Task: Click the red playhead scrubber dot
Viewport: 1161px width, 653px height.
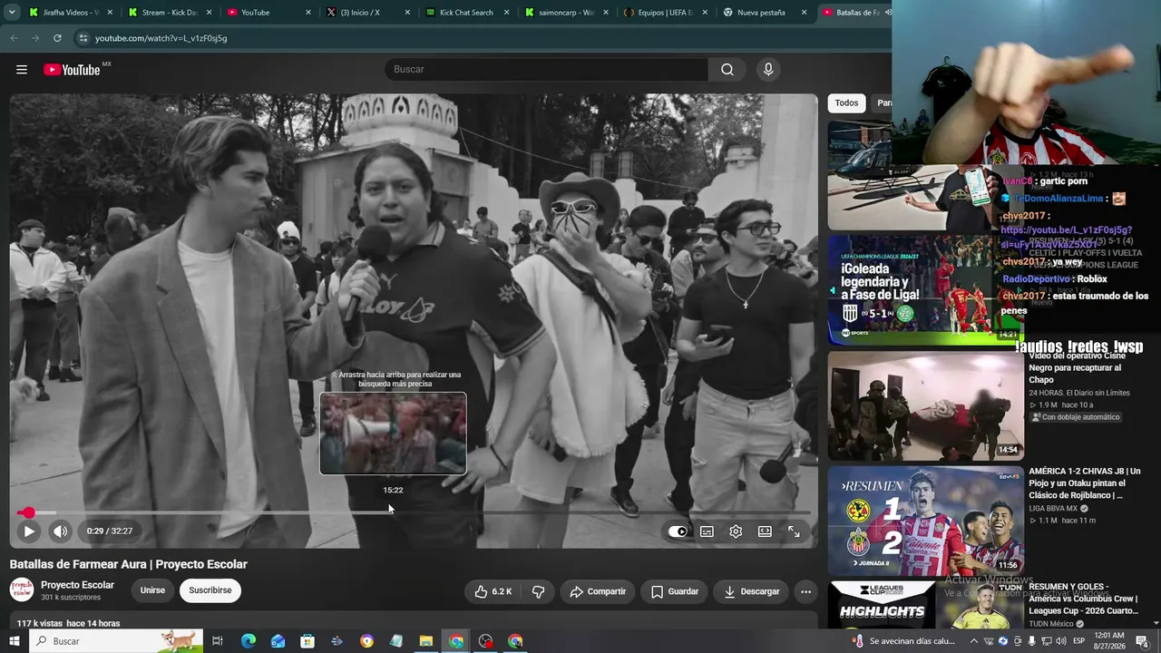Action: [x=28, y=512]
